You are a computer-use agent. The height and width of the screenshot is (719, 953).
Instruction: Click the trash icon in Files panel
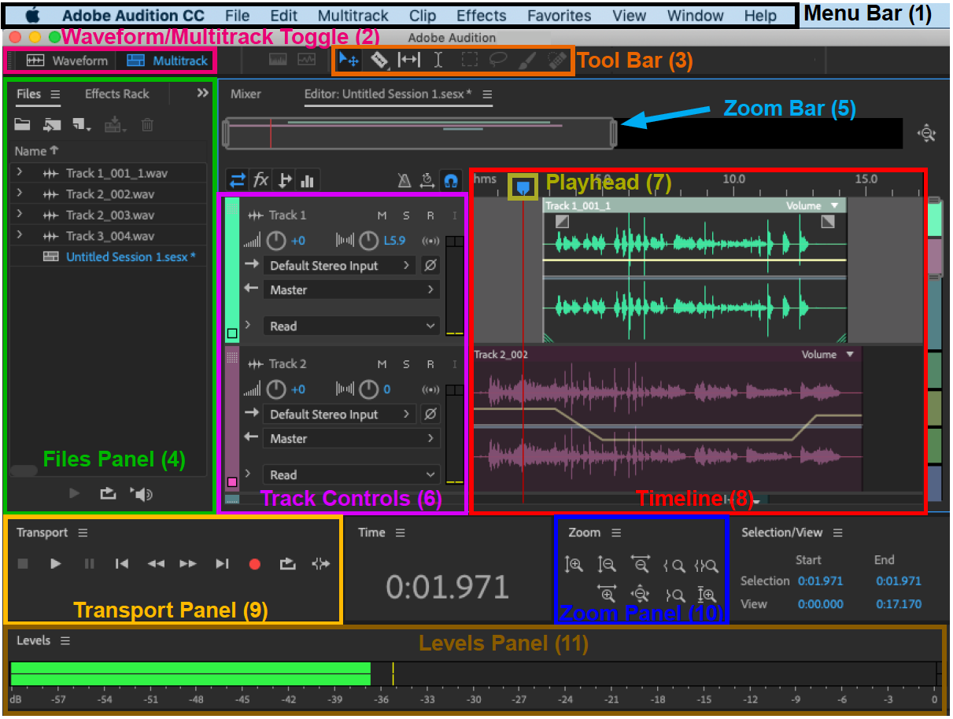point(147,124)
